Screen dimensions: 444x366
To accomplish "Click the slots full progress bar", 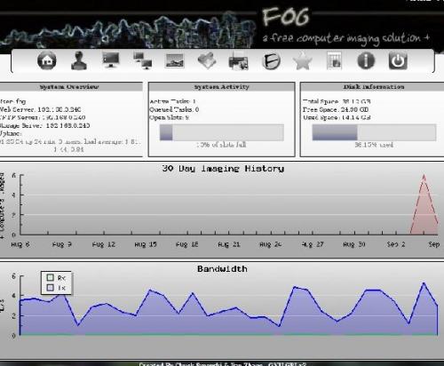I will tap(222, 132).
